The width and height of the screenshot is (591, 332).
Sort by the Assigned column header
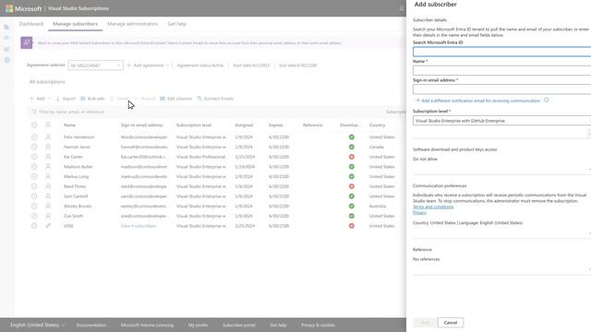pyautogui.click(x=244, y=125)
